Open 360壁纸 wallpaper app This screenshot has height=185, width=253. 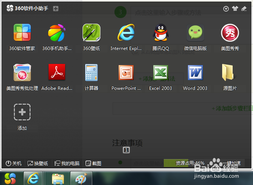click(x=91, y=33)
